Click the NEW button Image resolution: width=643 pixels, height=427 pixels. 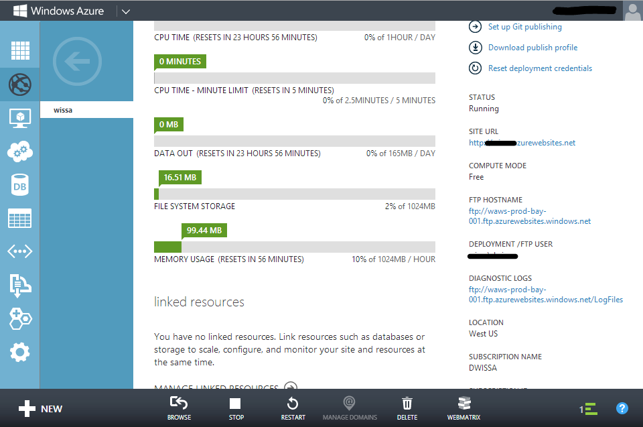tap(41, 408)
